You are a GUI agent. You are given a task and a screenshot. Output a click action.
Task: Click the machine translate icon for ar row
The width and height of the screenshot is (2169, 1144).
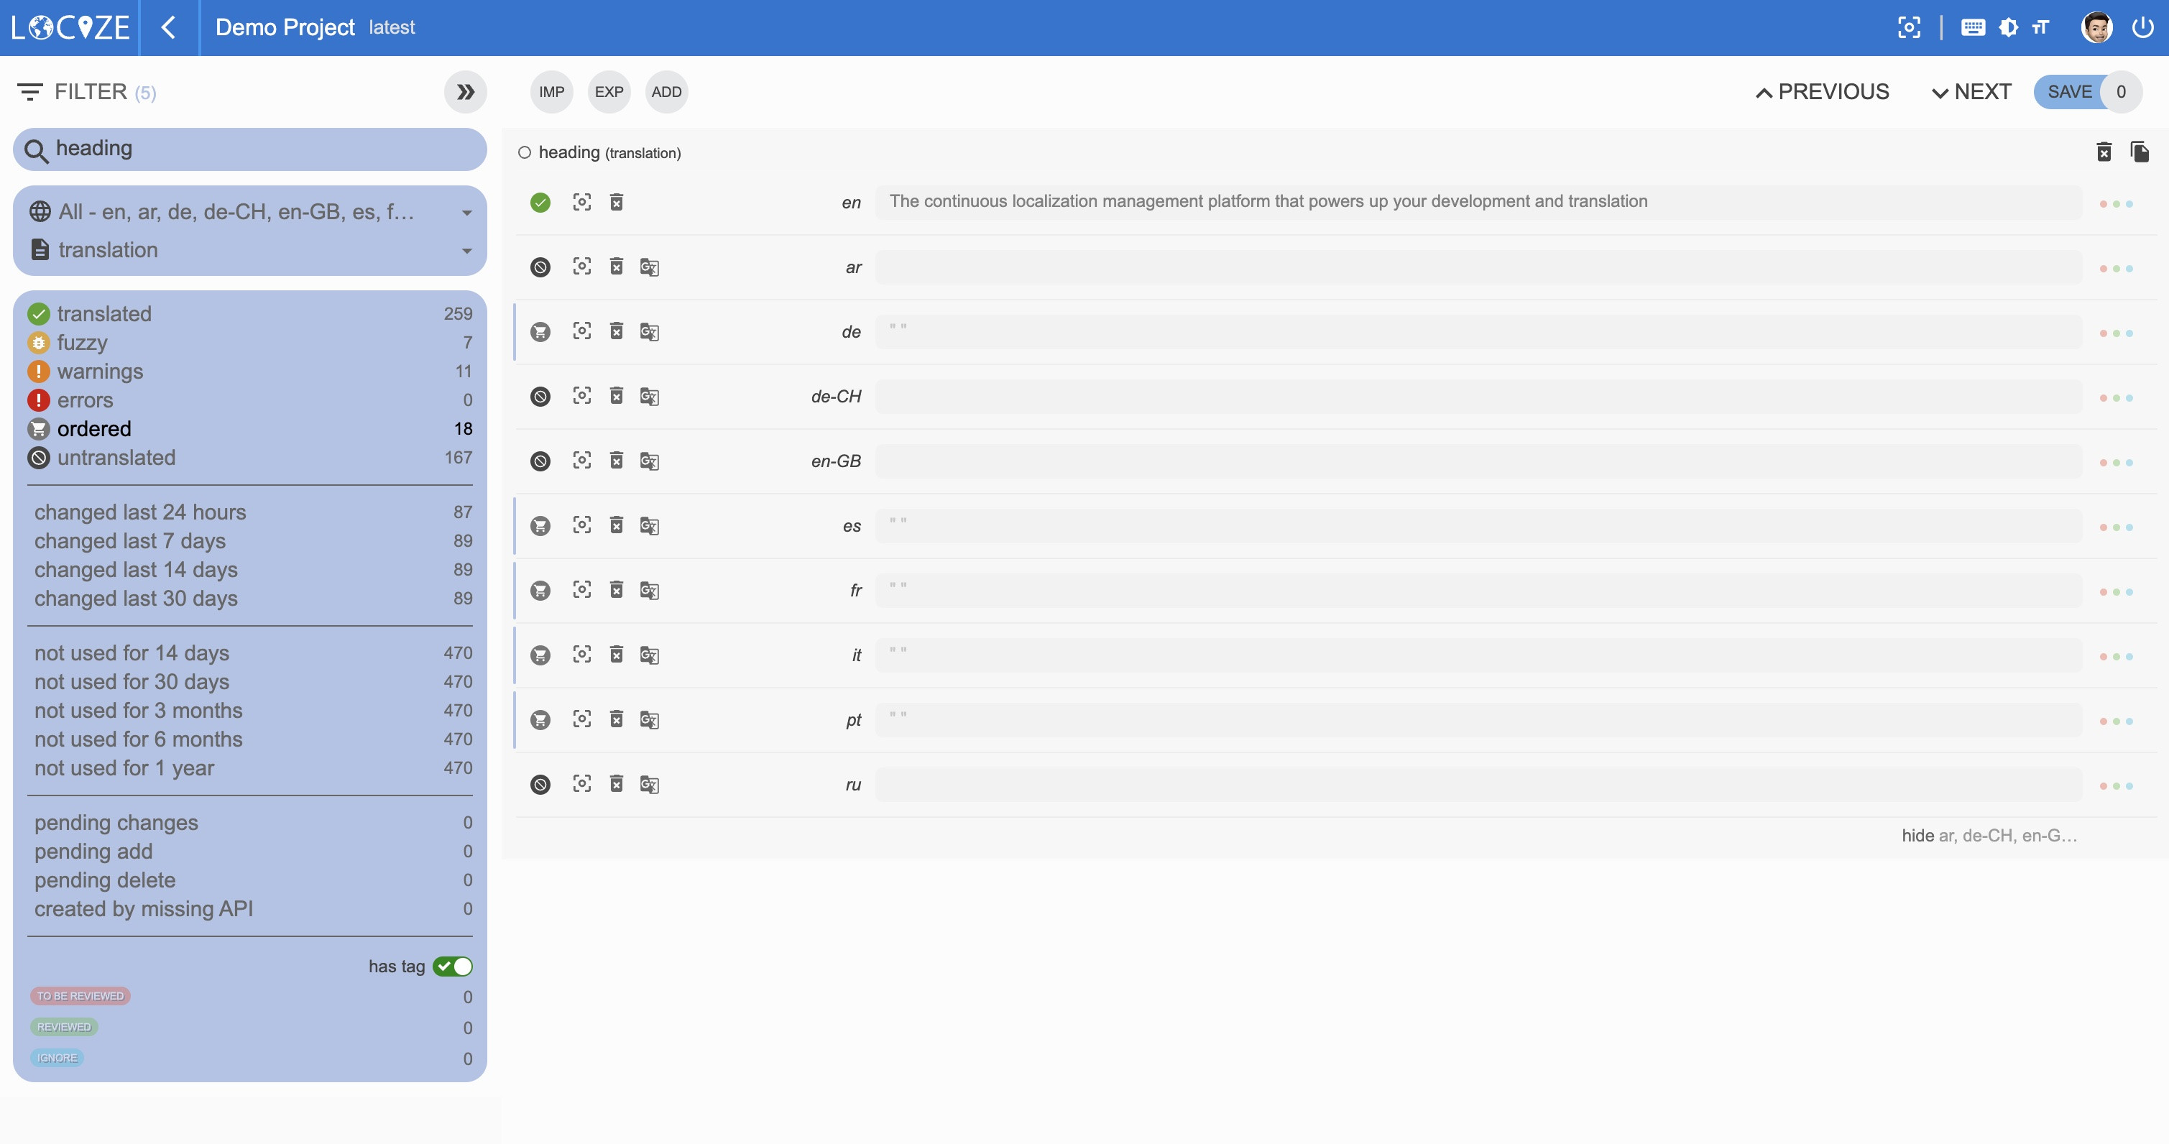point(648,267)
